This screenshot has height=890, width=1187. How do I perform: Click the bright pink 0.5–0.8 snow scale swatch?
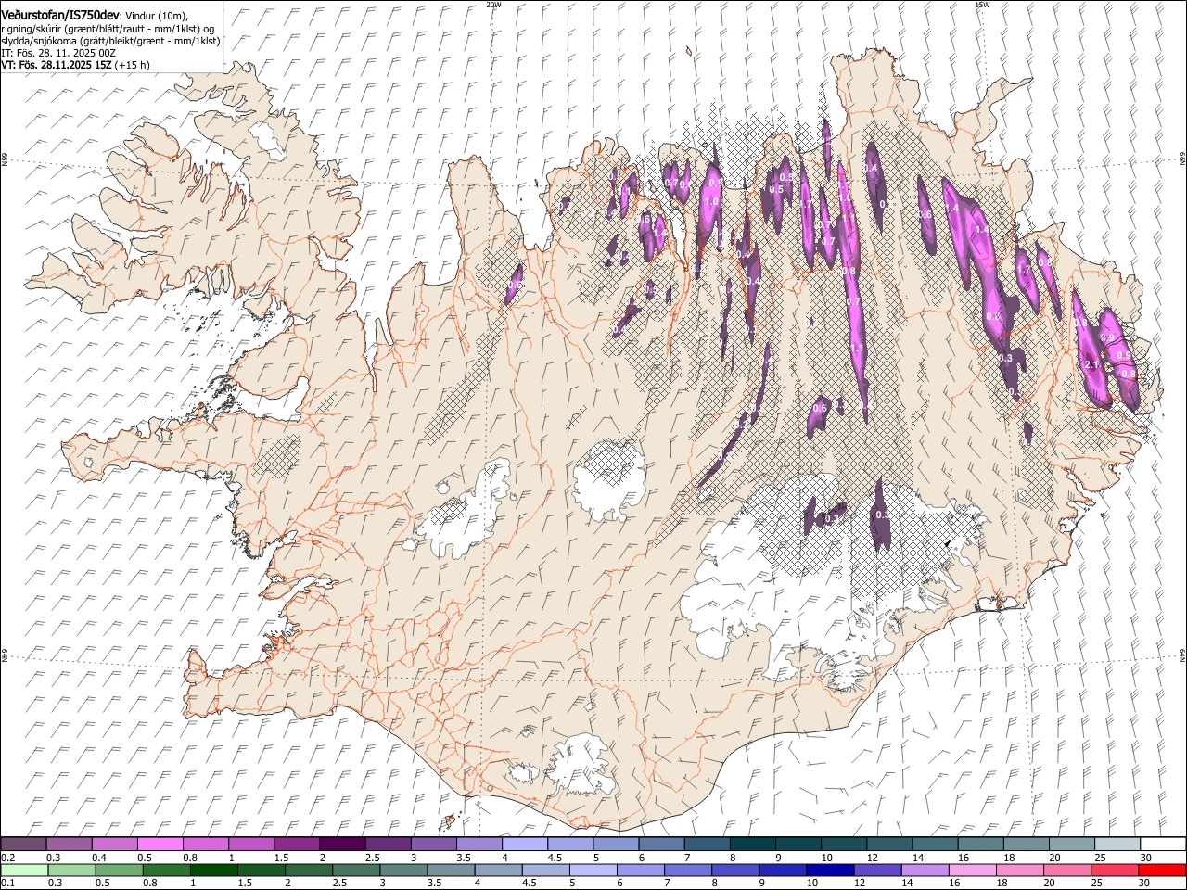coord(160,844)
